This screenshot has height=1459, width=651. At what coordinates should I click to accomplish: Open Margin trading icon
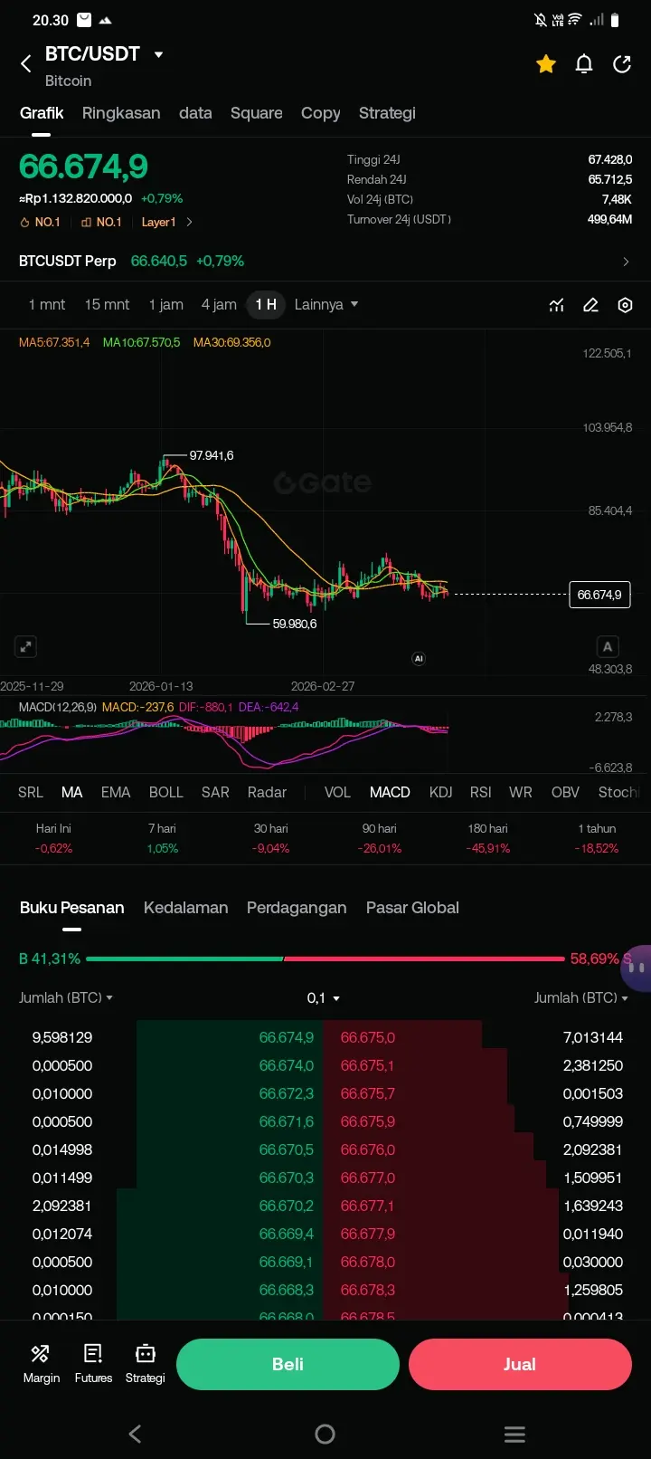coord(42,1364)
